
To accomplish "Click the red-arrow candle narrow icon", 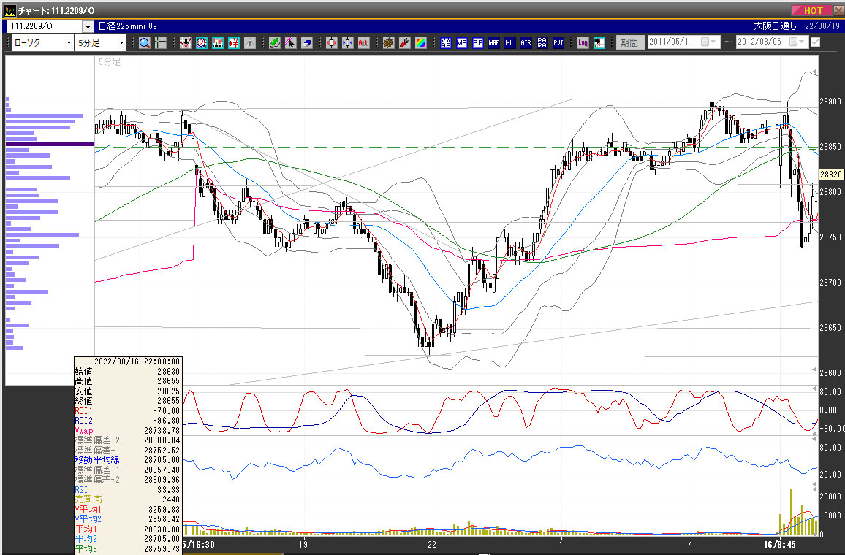I will pyautogui.click(x=331, y=43).
